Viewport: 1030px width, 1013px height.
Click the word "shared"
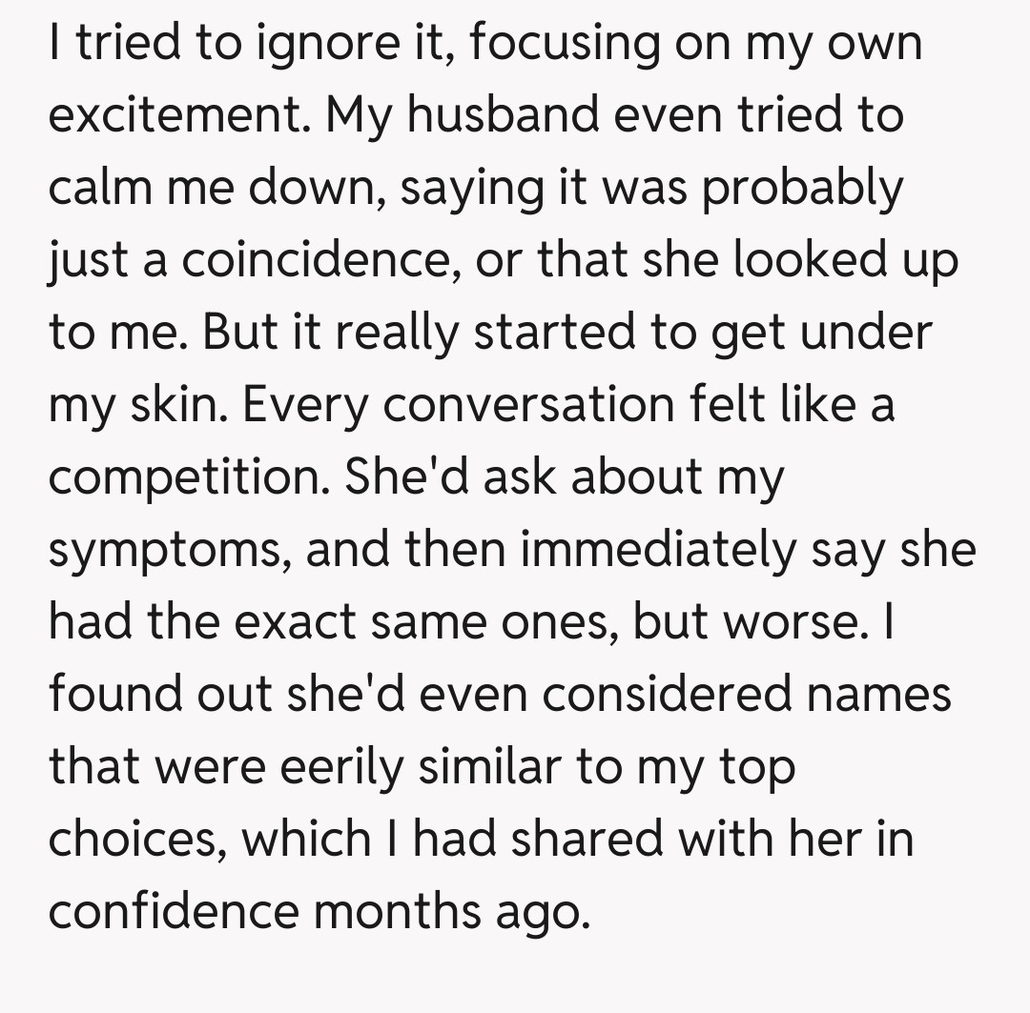593,841
